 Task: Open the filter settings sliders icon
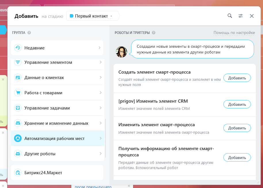coord(241,16)
